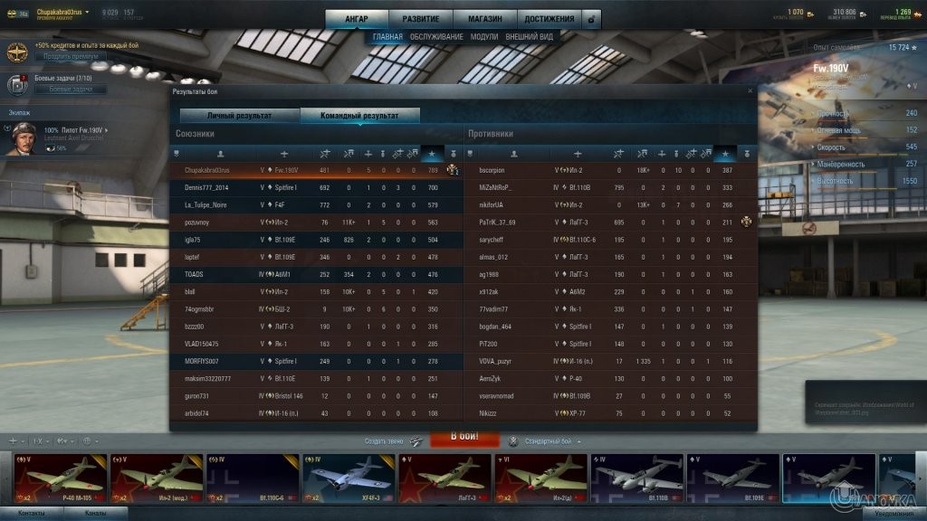Select ЛаГГ-3 plane in carousel
The width and height of the screenshot is (927, 521).
[444, 478]
